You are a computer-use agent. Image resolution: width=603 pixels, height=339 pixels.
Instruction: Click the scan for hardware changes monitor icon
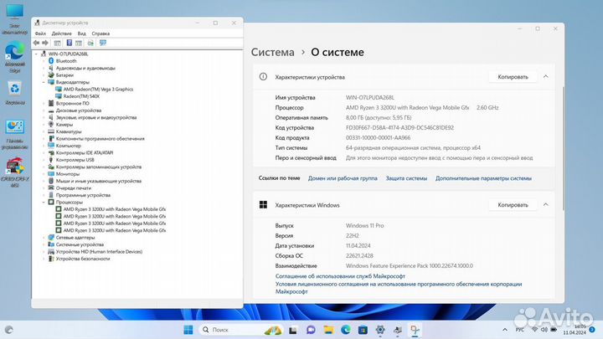click(x=103, y=43)
